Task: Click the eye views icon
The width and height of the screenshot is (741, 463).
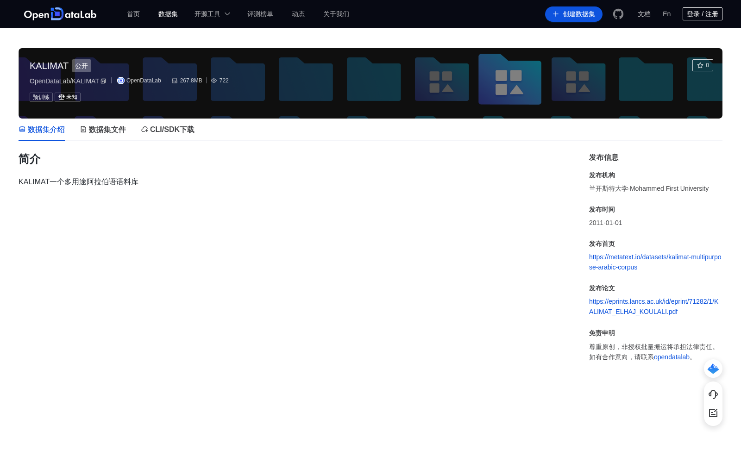Action: coord(214,81)
